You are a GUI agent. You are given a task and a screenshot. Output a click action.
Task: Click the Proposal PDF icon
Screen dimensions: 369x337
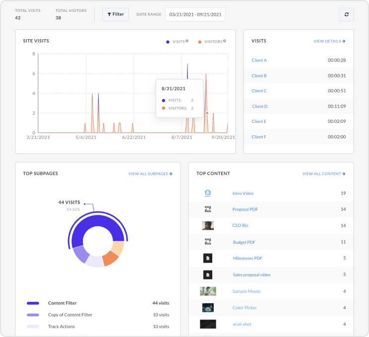(x=208, y=209)
